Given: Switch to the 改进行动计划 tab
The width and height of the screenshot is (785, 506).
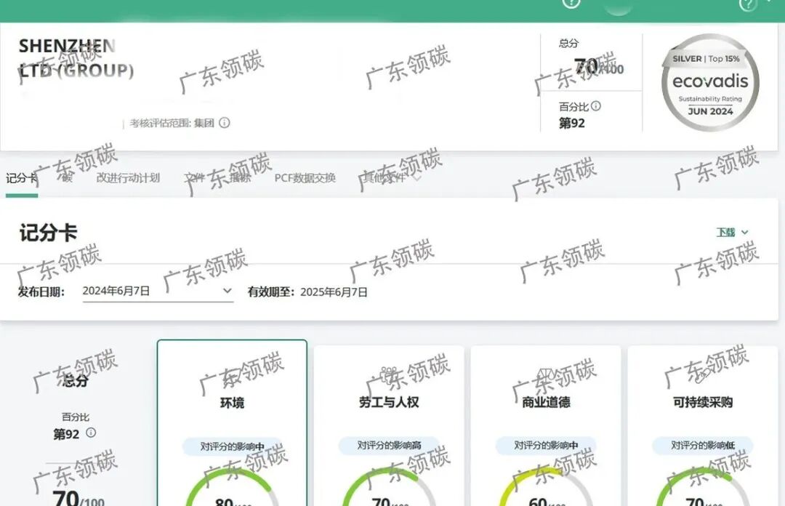Looking at the screenshot, I should [x=128, y=176].
